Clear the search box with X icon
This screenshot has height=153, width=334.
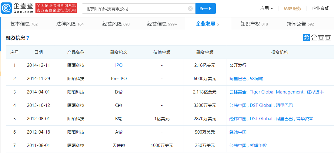[190, 8]
